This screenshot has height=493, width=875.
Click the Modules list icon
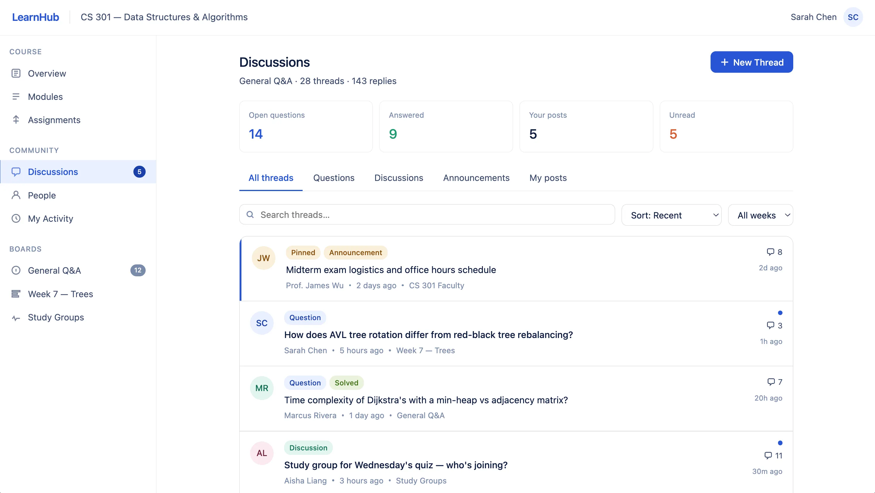16,97
